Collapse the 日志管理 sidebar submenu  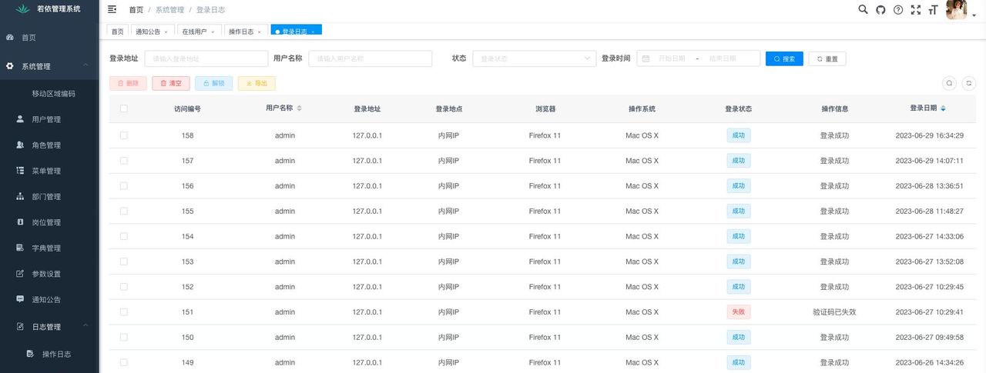point(86,327)
